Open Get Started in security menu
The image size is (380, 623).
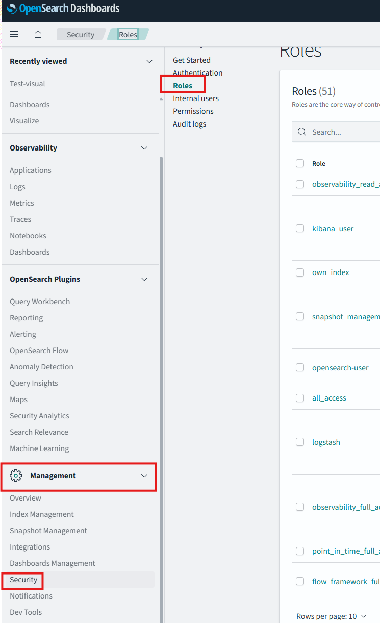click(192, 60)
